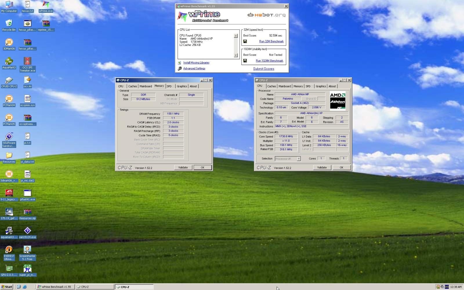Viewport: 464px width, 290px height.
Task: Launch CPUID CPU-Z desktop shortcut
Action: pyautogui.click(x=9, y=82)
